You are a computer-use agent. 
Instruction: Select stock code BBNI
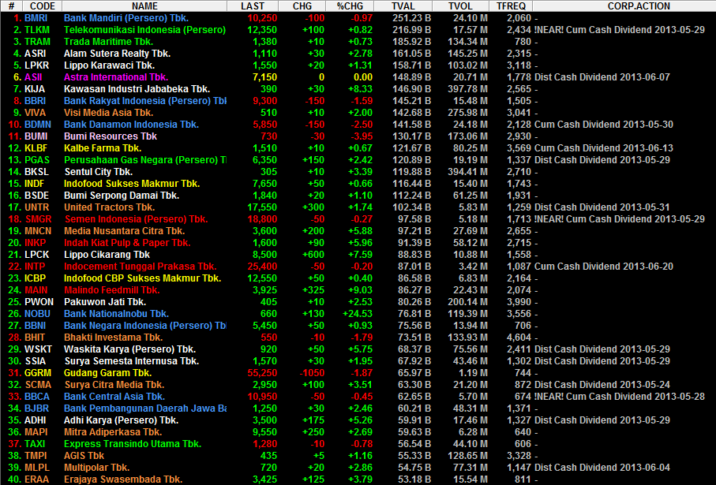36,326
